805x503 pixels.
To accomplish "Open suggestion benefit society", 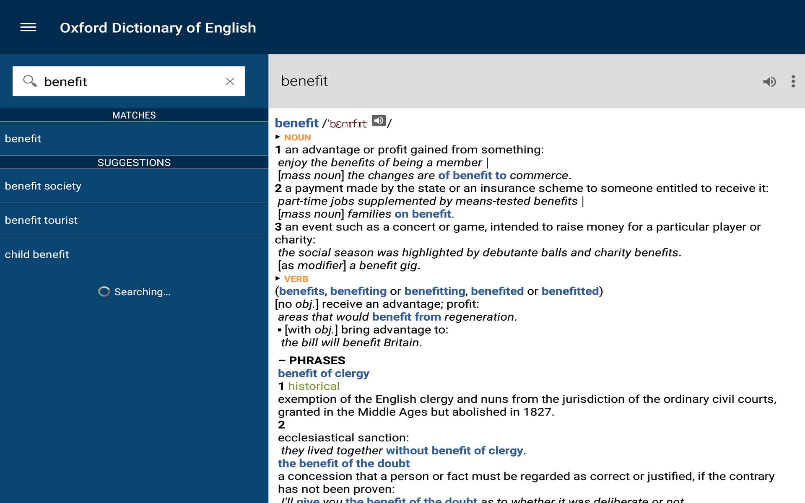I will [x=134, y=186].
